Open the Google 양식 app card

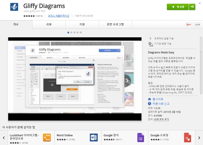pyautogui.click(x=125, y=138)
